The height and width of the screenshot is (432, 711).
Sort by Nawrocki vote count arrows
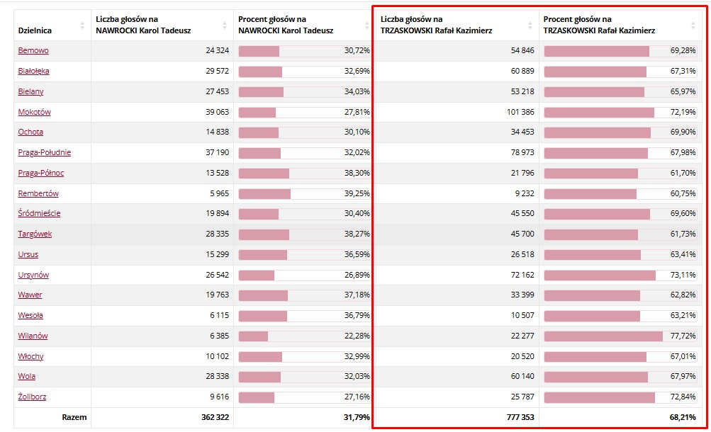[225, 25]
